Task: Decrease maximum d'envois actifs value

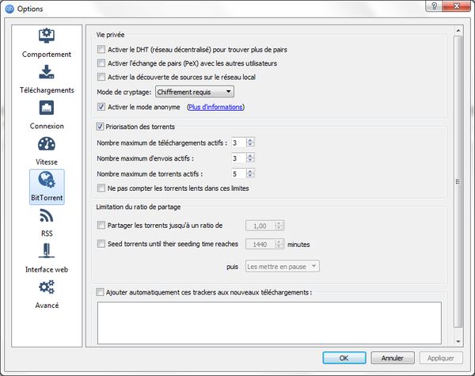Action: point(250,160)
